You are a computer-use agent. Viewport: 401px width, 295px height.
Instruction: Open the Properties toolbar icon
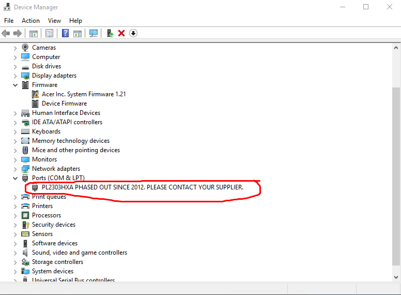(x=50, y=33)
